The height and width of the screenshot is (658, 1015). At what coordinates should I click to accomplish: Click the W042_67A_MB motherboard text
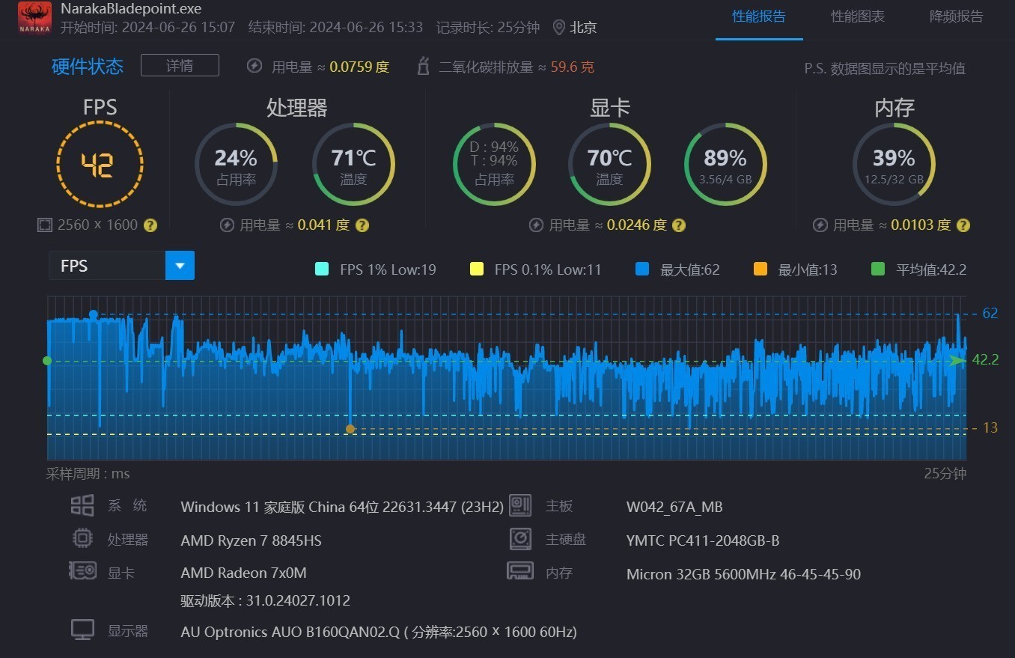tap(674, 507)
